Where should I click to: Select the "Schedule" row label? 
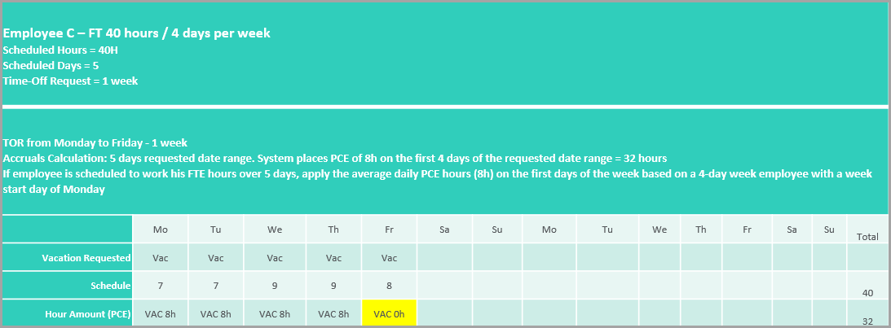coord(111,286)
